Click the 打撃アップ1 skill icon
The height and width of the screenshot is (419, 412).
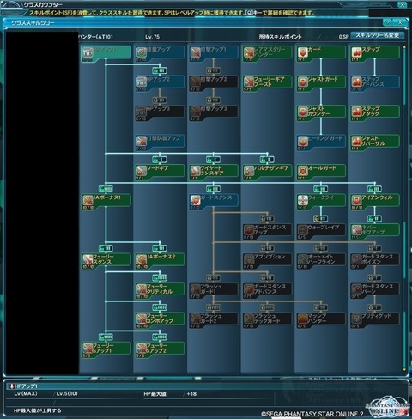point(195,53)
